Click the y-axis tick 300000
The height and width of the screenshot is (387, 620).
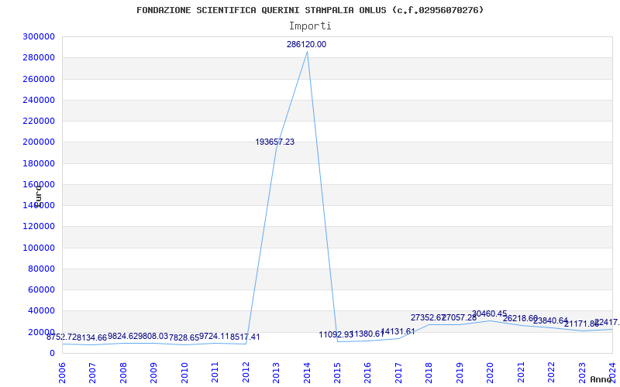[39, 37]
